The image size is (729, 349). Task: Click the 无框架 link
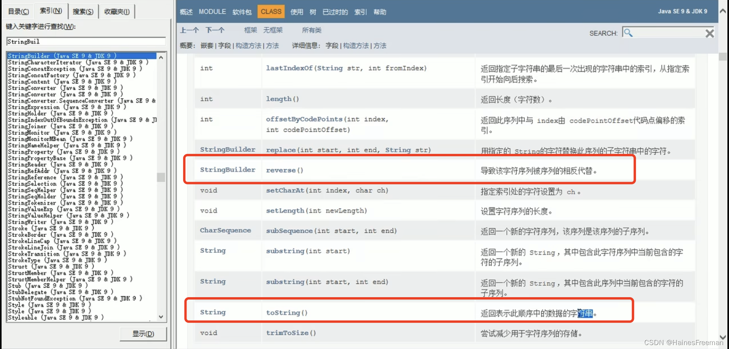coord(273,30)
